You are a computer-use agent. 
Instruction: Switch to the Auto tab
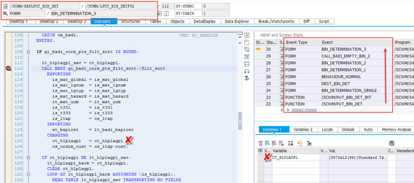(x=368, y=130)
